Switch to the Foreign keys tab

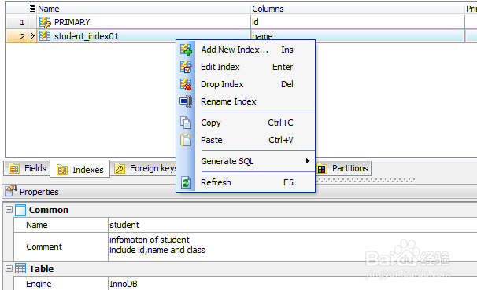[x=143, y=168]
